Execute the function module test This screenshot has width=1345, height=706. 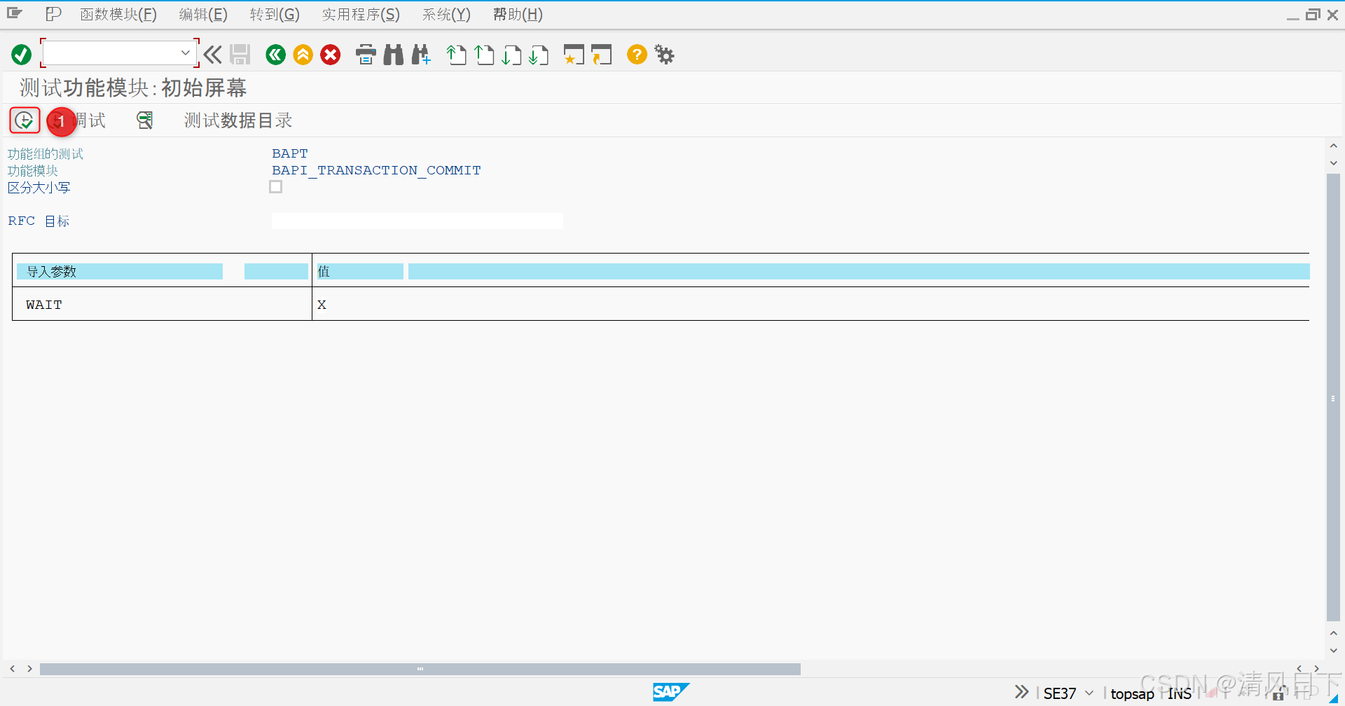tap(23, 120)
